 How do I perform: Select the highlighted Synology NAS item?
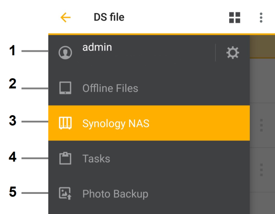(x=149, y=123)
